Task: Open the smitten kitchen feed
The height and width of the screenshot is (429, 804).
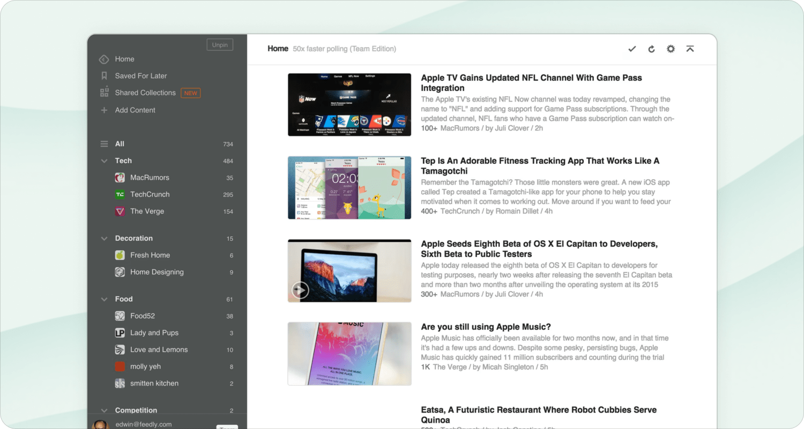Action: point(154,384)
